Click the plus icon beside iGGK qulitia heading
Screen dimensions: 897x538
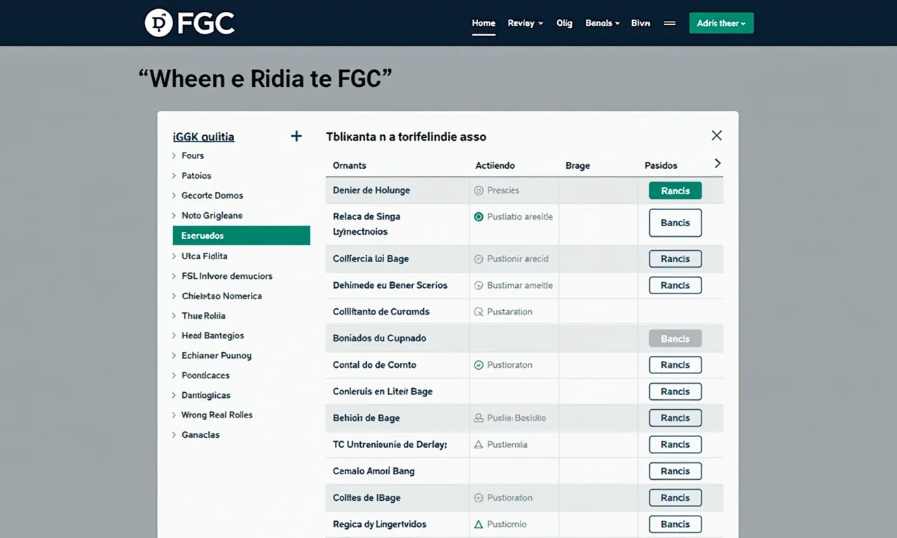coord(296,136)
